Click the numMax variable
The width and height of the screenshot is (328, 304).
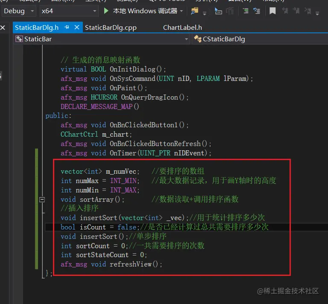pos(87,181)
